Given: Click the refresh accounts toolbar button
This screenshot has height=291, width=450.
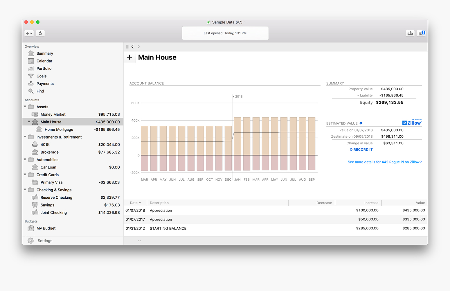Looking at the screenshot, I should pyautogui.click(x=40, y=33).
